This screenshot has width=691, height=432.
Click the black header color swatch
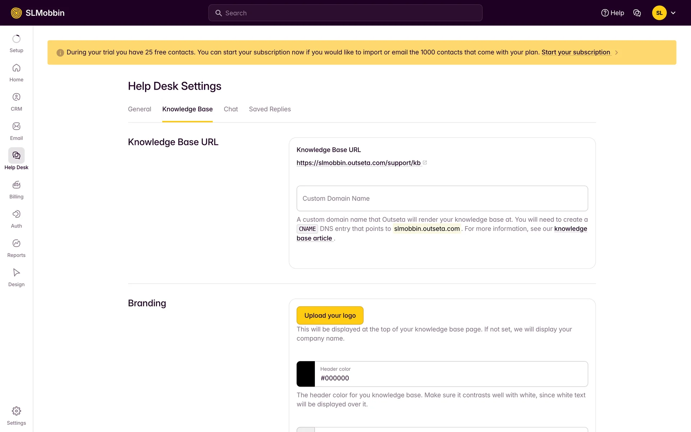tap(306, 374)
